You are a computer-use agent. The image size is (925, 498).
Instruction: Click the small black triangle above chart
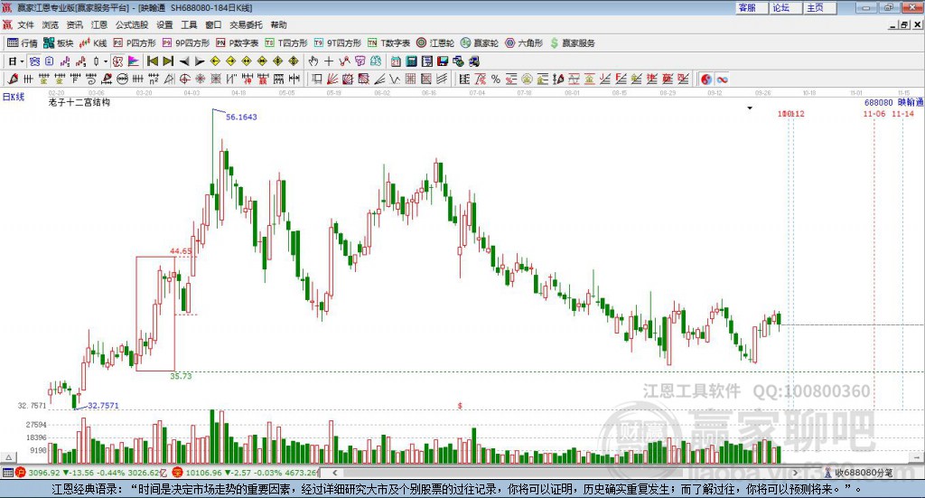750,108
